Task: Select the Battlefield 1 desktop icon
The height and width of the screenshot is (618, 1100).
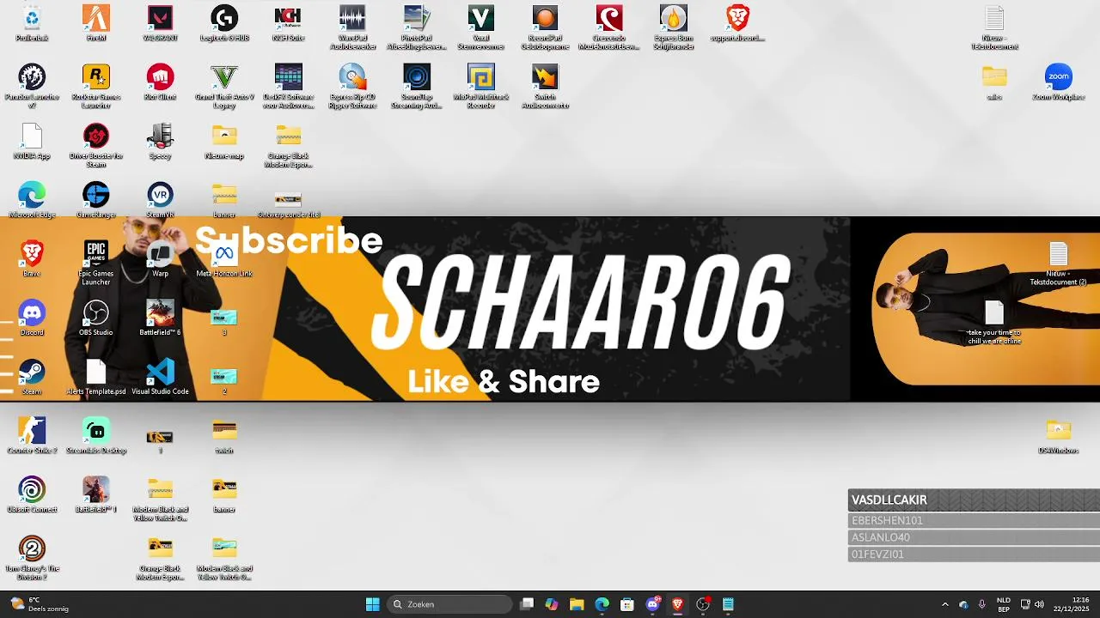Action: click(96, 494)
